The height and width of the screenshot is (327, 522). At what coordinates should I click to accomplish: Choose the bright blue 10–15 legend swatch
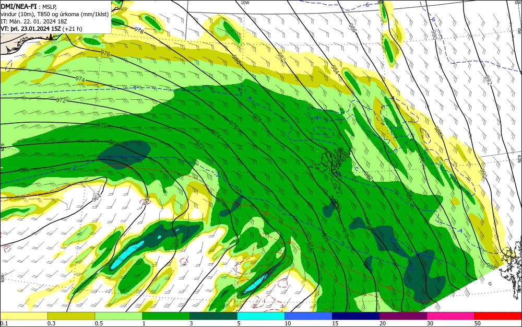tap(309, 316)
